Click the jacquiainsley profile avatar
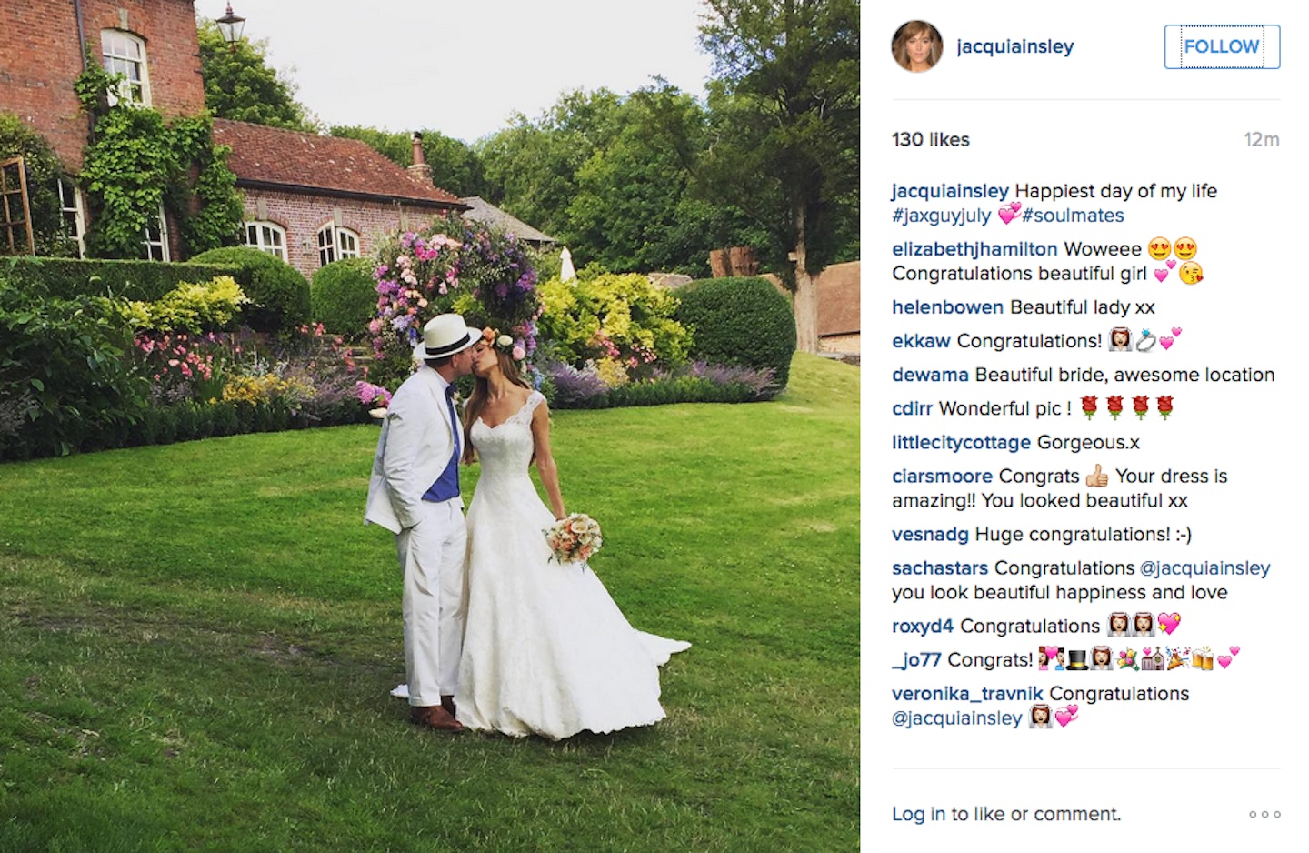 coord(917,46)
